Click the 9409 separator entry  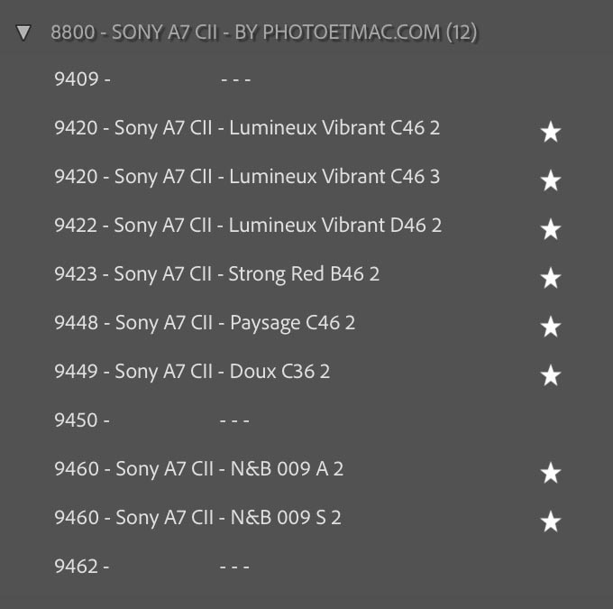pos(151,79)
